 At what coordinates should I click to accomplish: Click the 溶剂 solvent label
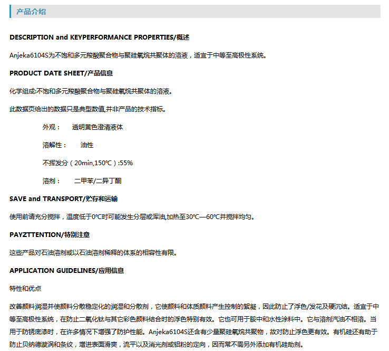click(52, 181)
